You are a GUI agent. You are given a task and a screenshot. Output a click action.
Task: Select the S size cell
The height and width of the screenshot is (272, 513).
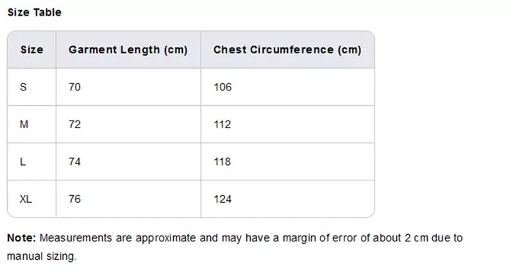pos(24,87)
